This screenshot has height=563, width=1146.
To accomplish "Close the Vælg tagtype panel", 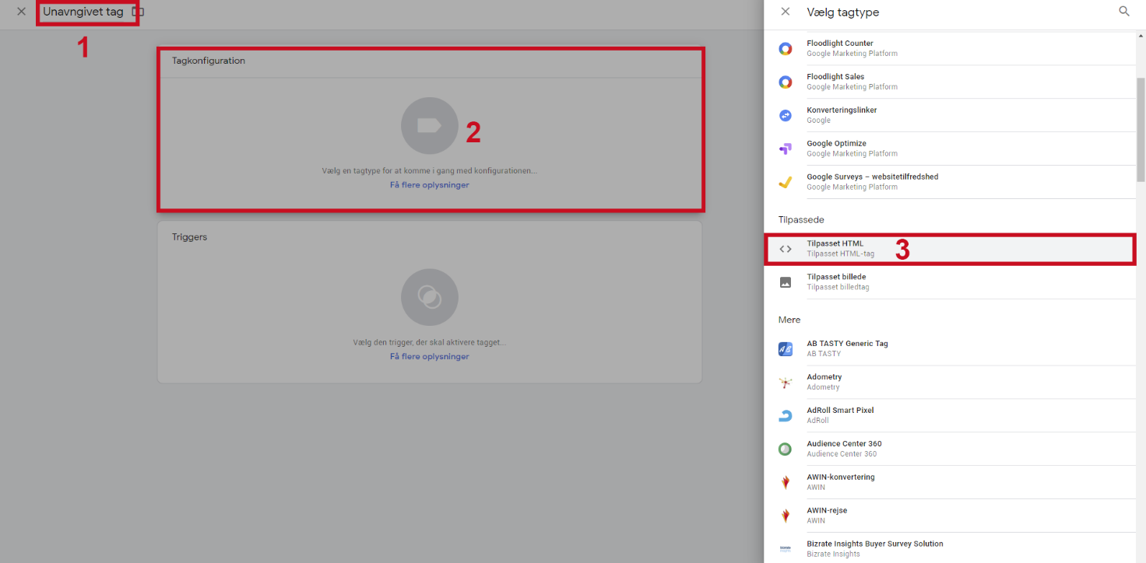I will pyautogui.click(x=786, y=12).
